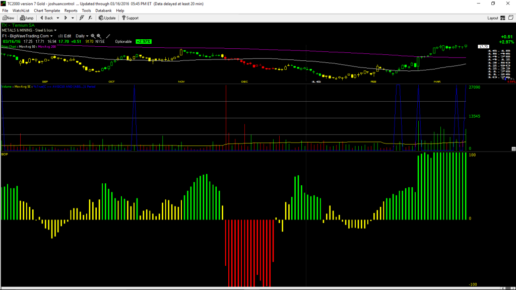Open the Tools menu
Screen dimensions: 516x290
[86, 11]
